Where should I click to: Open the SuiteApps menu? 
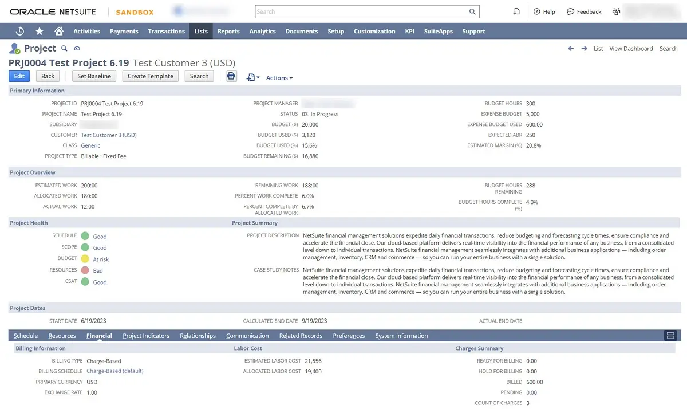click(x=439, y=31)
